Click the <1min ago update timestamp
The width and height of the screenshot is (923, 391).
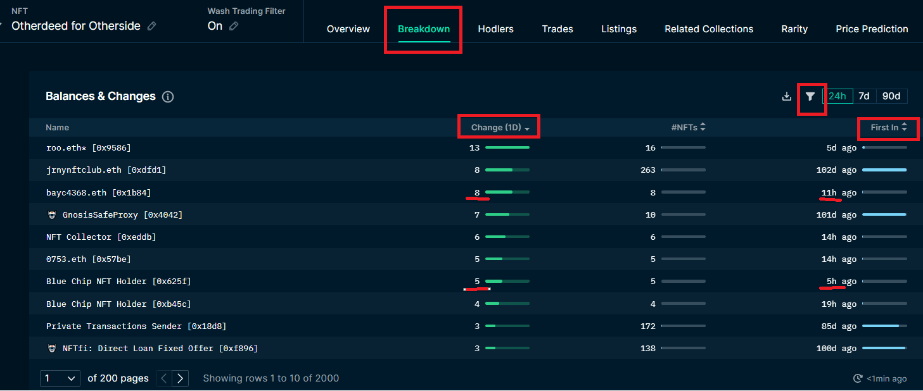click(887, 379)
